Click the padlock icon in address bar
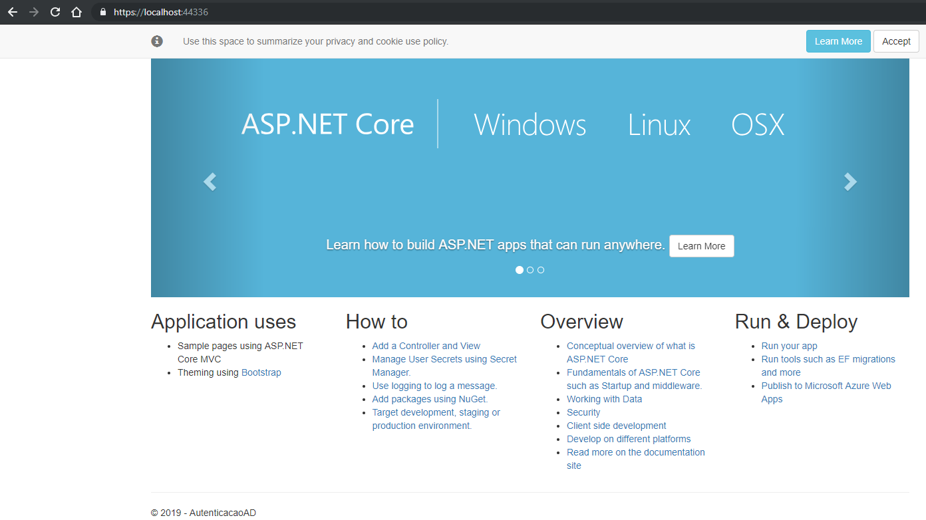This screenshot has height=520, width=926. pyautogui.click(x=102, y=12)
